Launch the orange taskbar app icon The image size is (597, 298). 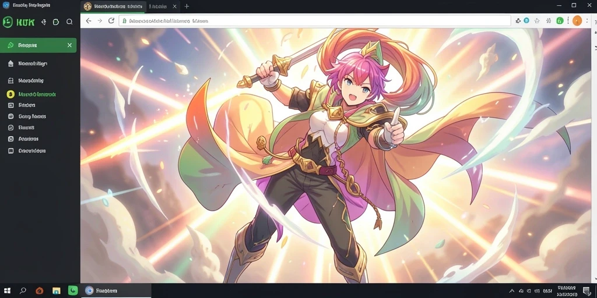point(39,291)
